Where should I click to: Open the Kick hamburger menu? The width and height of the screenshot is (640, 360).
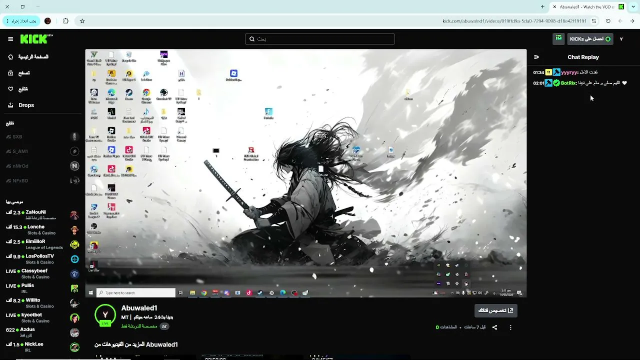coord(10,39)
